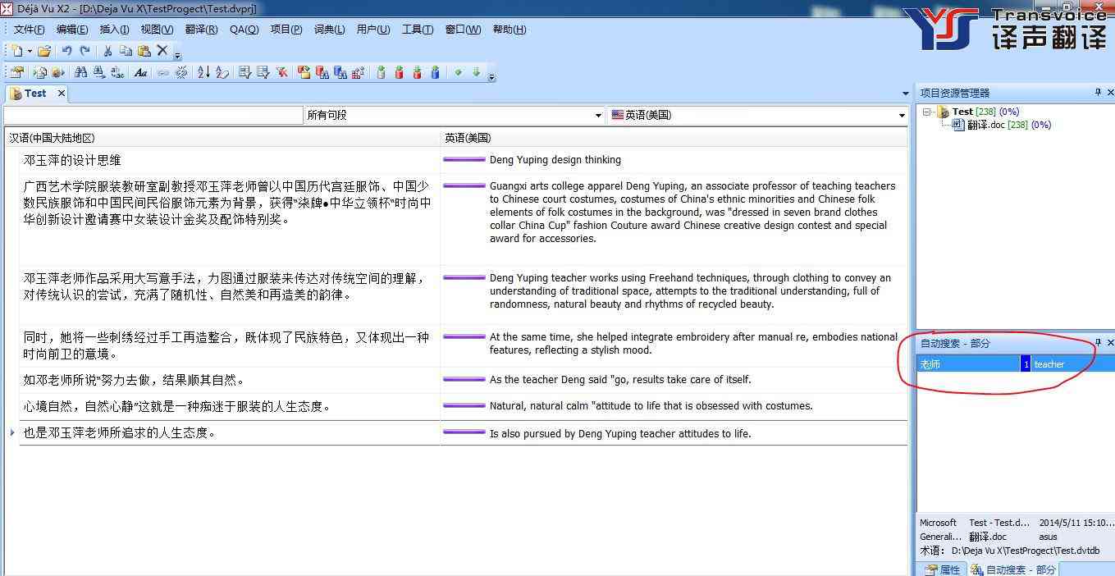The image size is (1115, 576).
Task: Undo the last action via toolbar arrow
Action: (67, 51)
